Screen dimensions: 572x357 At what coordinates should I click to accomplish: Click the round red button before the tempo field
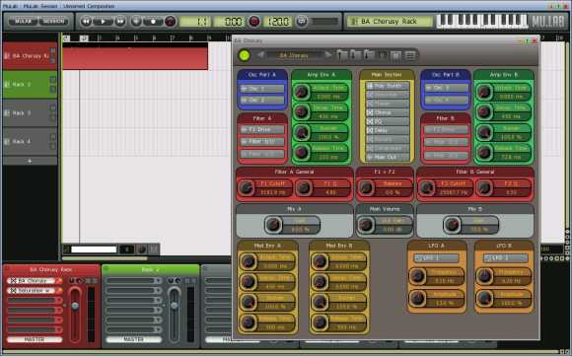click(x=254, y=21)
